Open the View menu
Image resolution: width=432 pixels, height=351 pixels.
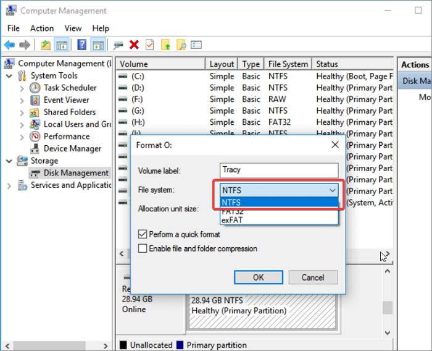point(73,28)
